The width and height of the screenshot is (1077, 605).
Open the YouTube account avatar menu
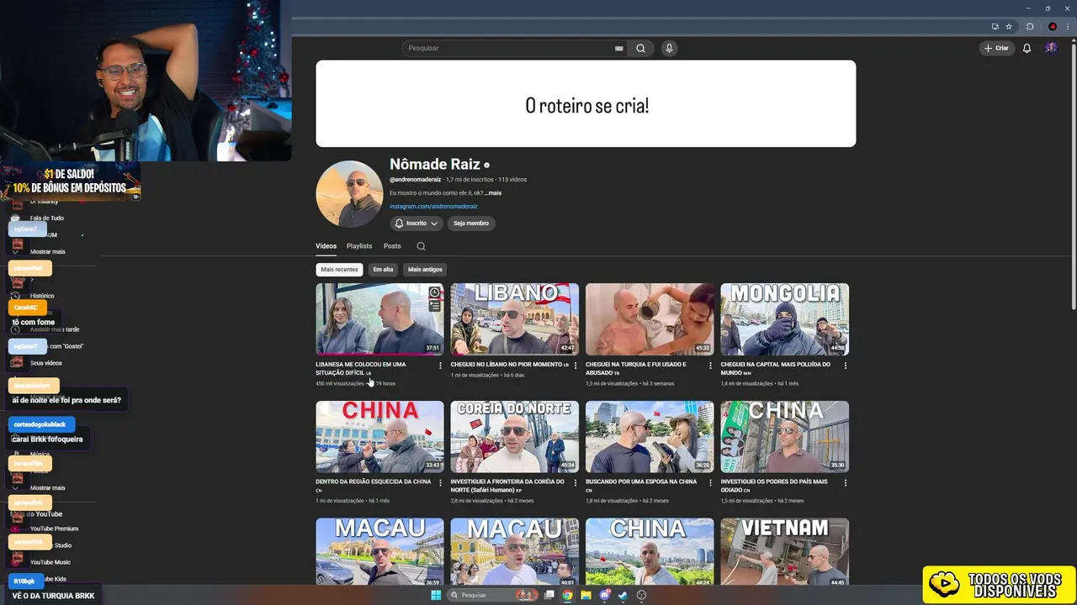pos(1051,48)
